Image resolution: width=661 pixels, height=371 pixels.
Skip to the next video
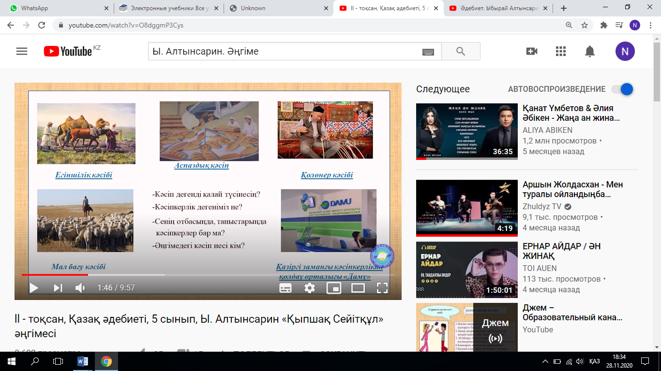[x=58, y=288]
